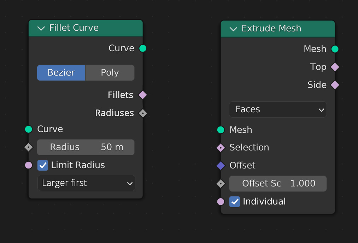358x243 pixels.
Task: Click the Radius 50 m field
Action: coord(86,147)
